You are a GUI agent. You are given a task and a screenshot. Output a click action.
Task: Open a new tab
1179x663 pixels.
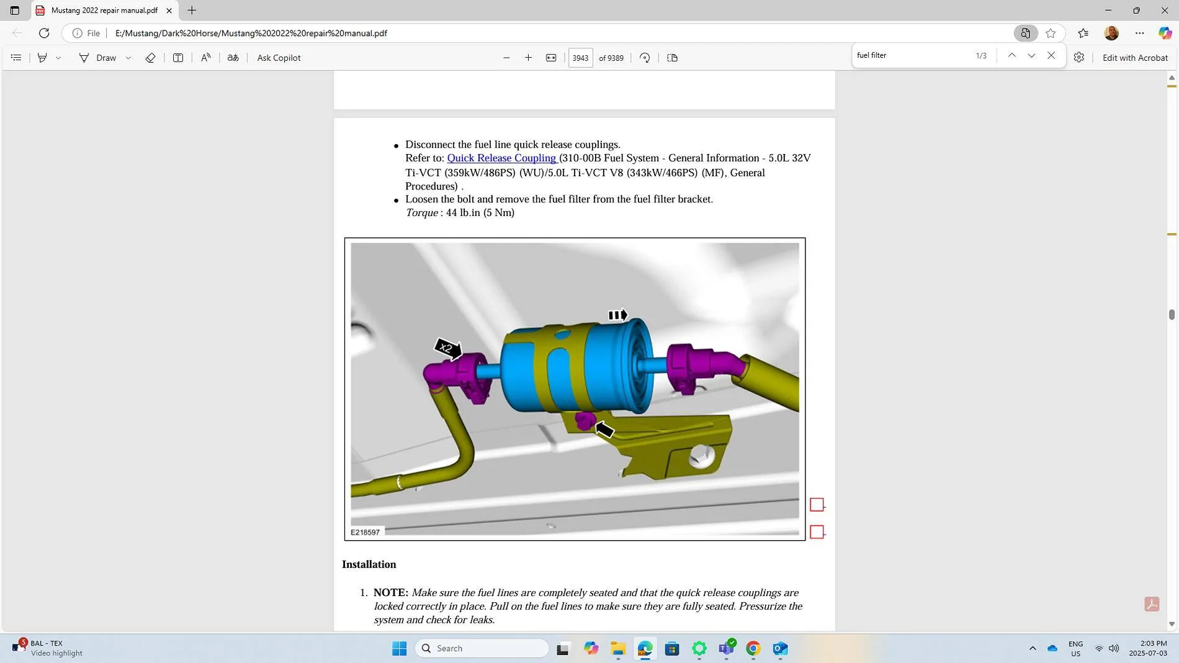(192, 11)
